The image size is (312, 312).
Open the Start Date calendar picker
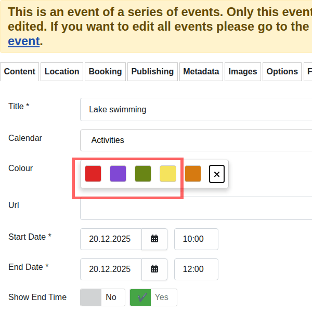(154, 239)
